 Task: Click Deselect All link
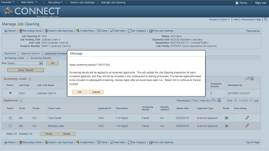(x=26, y=134)
